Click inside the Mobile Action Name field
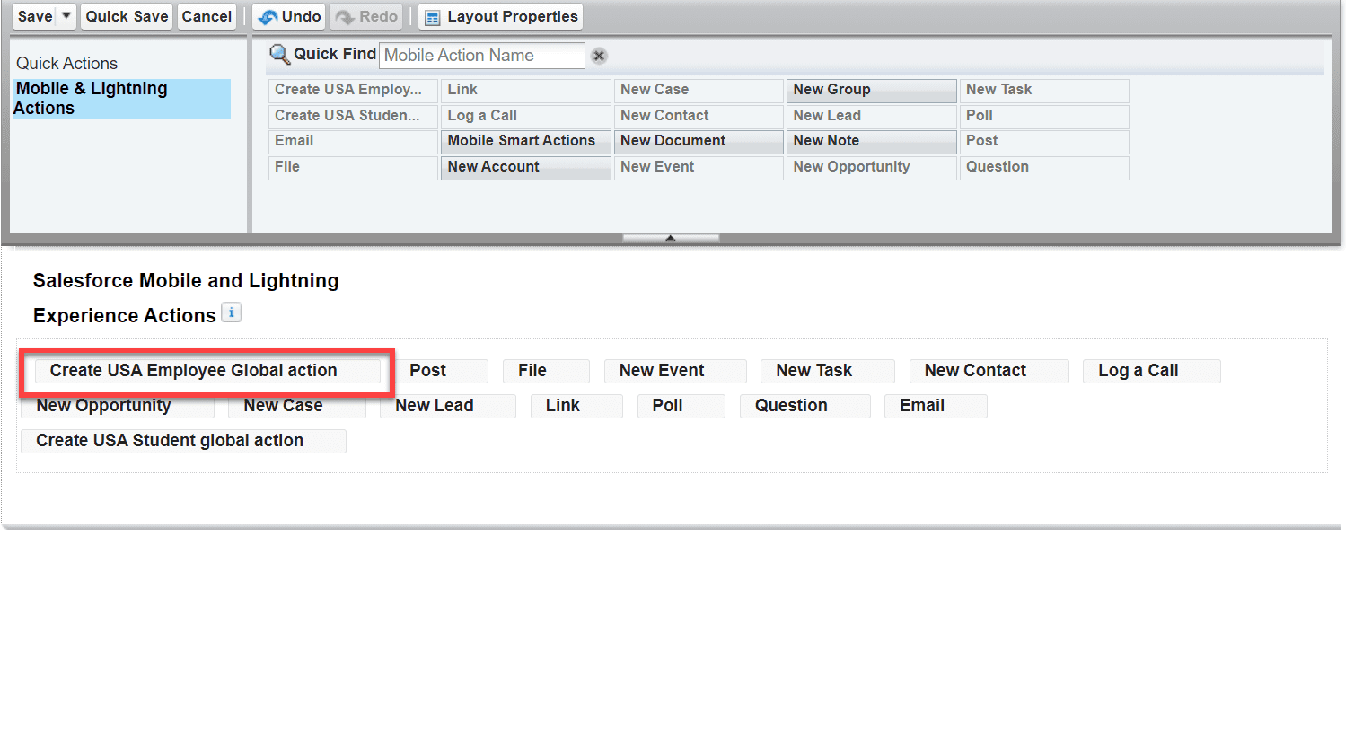This screenshot has height=748, width=1354. [x=482, y=56]
